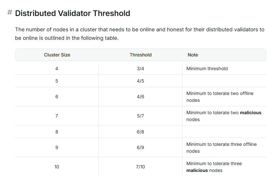The height and width of the screenshot is (186, 278).
Task: Click the three malicious nodes note
Action: (x=214, y=167)
